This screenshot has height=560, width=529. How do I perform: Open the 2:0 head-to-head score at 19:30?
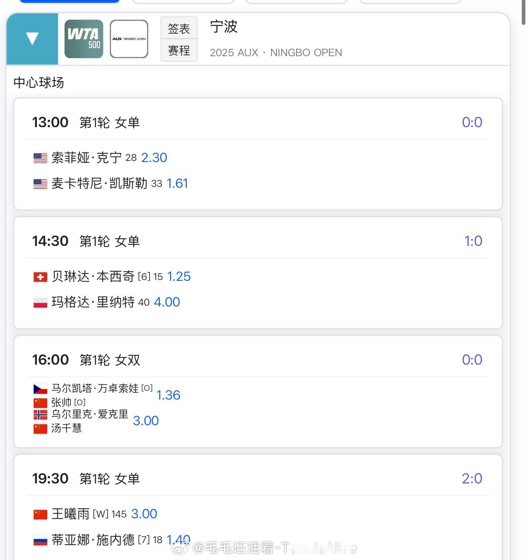tap(472, 479)
